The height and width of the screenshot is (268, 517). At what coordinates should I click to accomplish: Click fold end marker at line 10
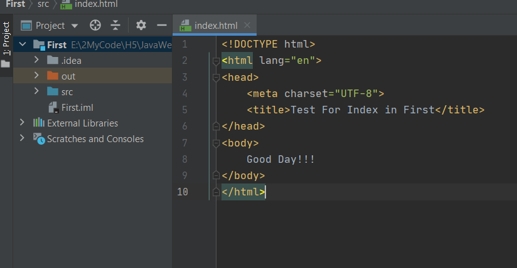click(216, 192)
